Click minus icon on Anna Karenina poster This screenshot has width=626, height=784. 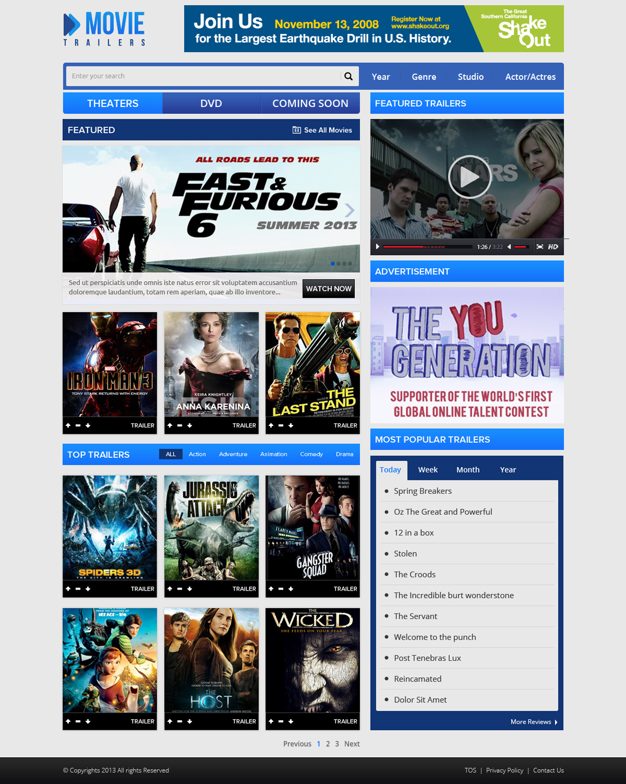click(180, 425)
